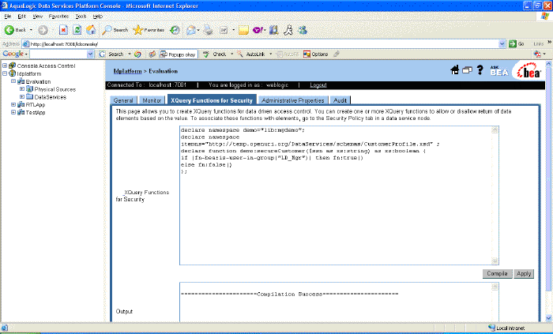
Task: Open the Help menu
Action: point(98,17)
